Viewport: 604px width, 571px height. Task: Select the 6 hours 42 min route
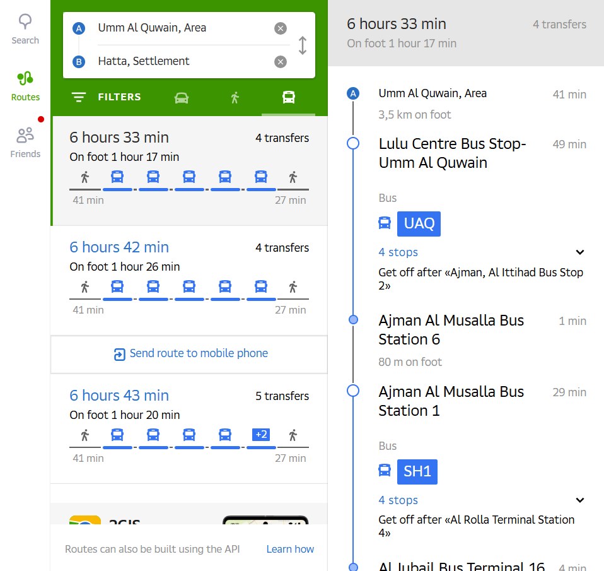(x=189, y=280)
